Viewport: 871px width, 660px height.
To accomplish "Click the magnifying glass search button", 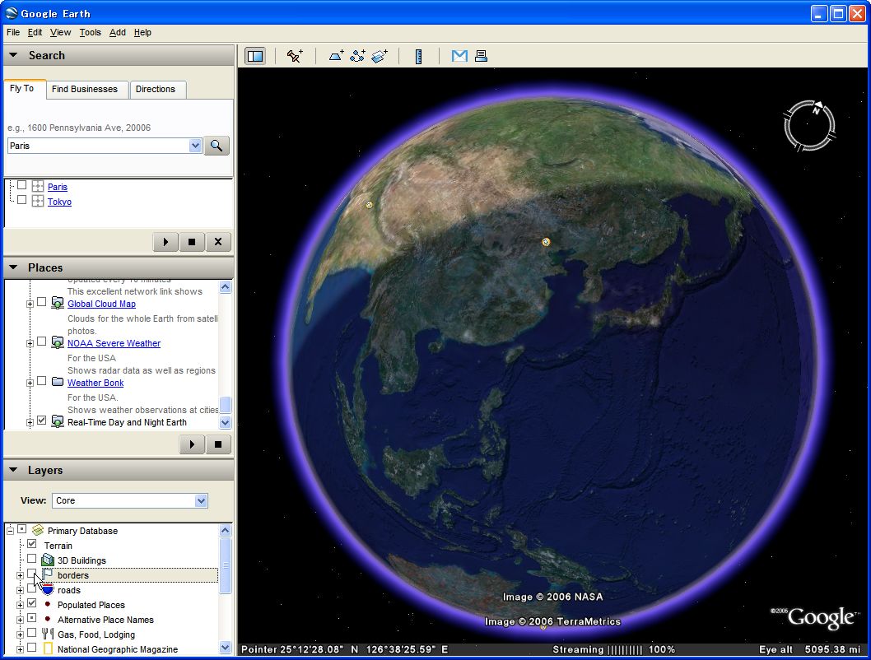I will point(217,146).
